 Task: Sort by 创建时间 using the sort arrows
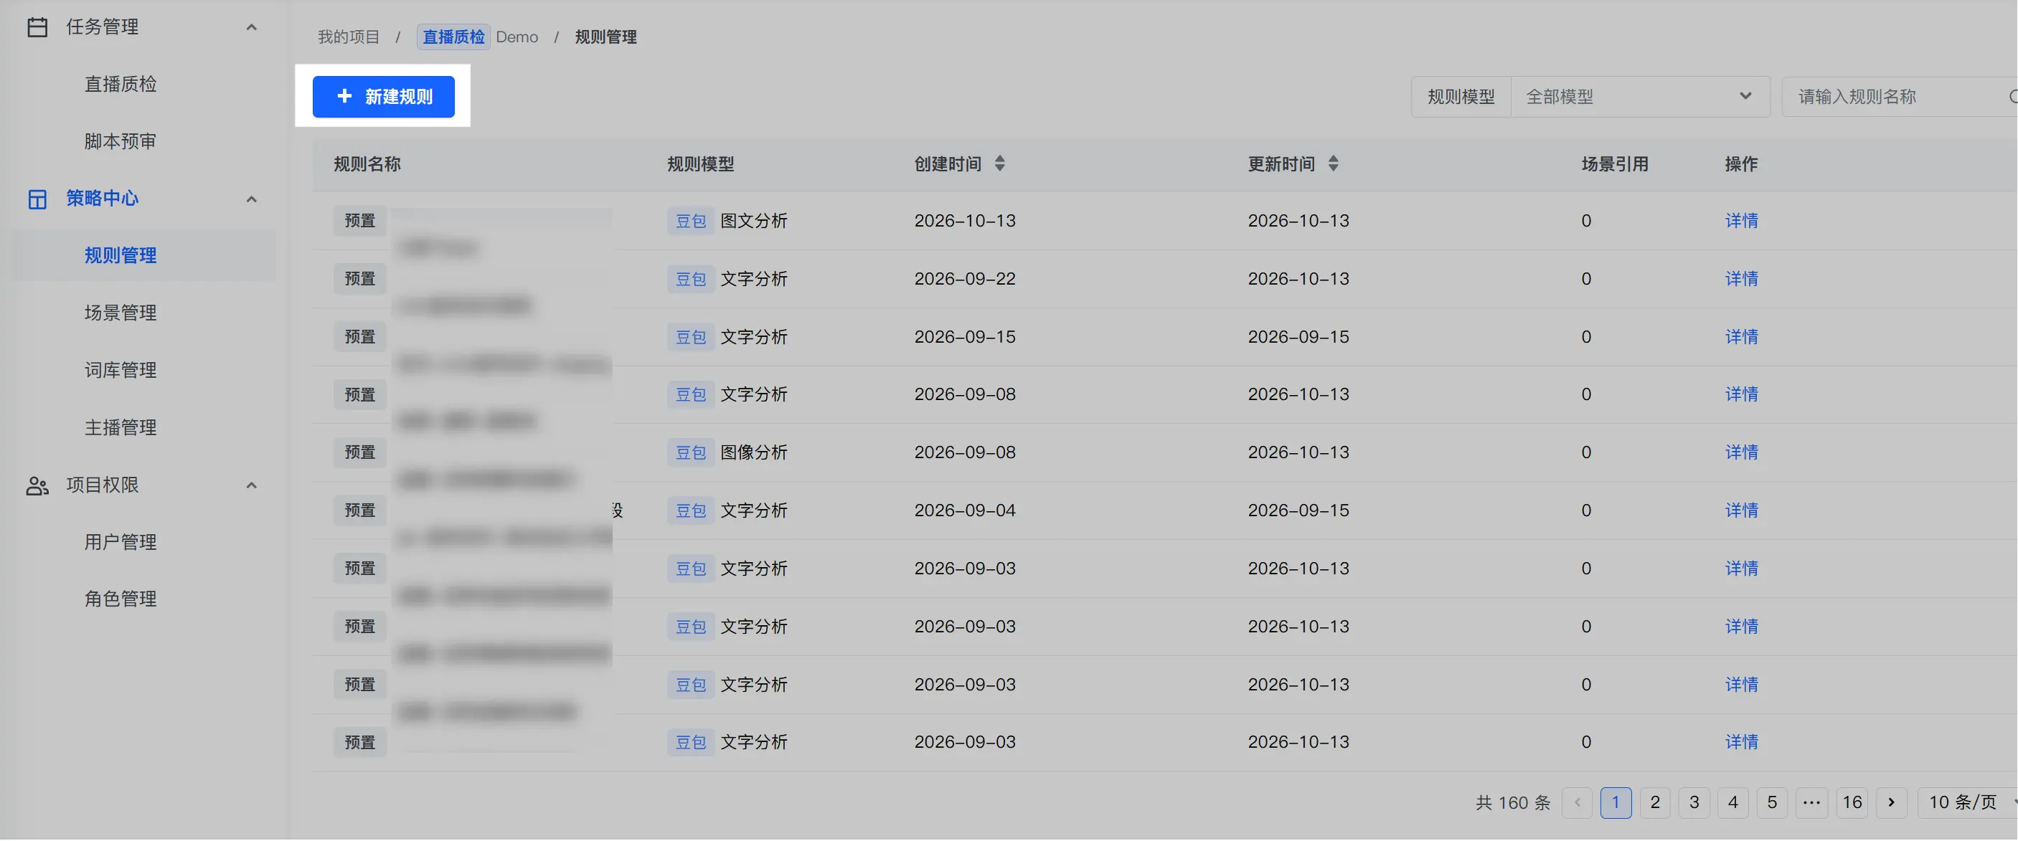pyautogui.click(x=999, y=163)
